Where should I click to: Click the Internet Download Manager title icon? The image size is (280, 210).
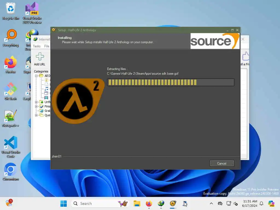tap(35, 39)
